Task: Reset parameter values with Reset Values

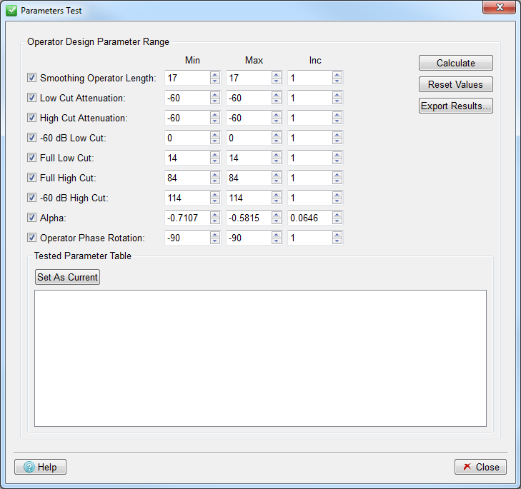Action: pyautogui.click(x=455, y=84)
